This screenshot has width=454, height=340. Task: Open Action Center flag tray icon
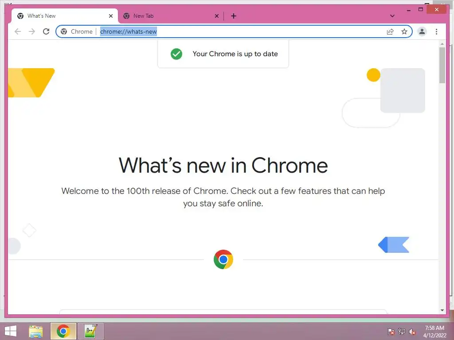(391, 332)
